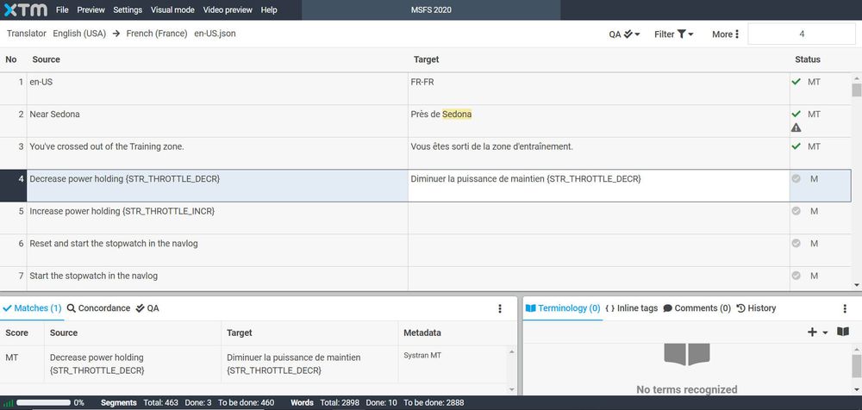Open the Visual mode menu
This screenshot has width=862, height=410.
pos(172,9)
